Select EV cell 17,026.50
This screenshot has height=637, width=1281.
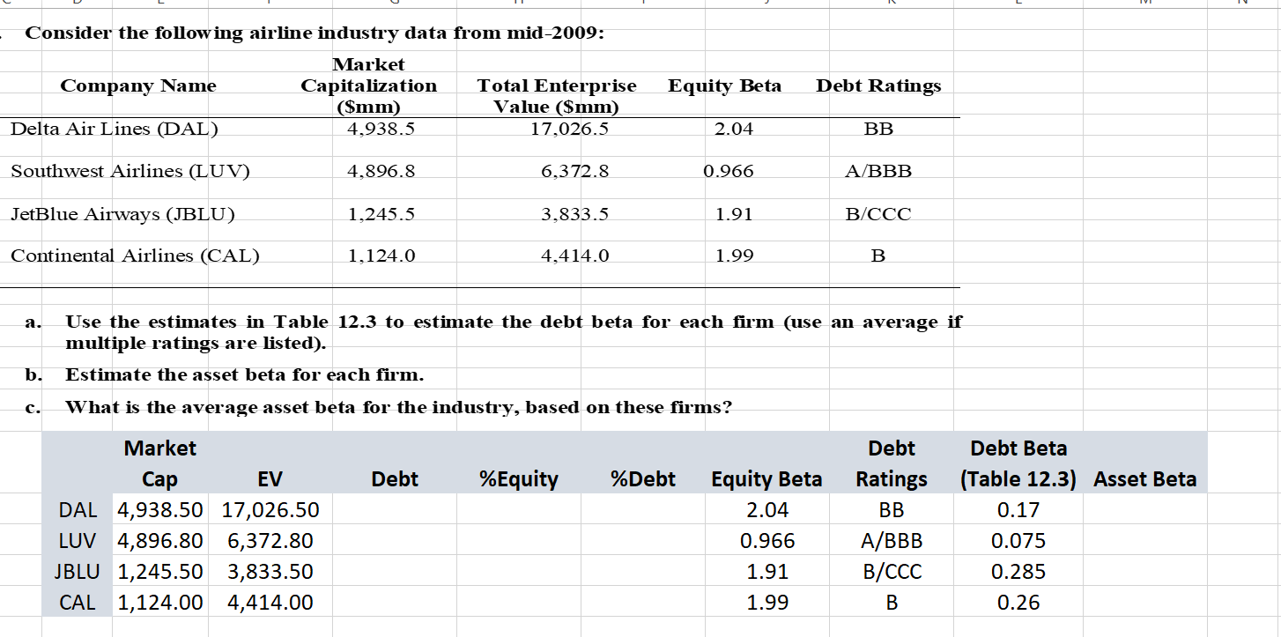point(271,509)
